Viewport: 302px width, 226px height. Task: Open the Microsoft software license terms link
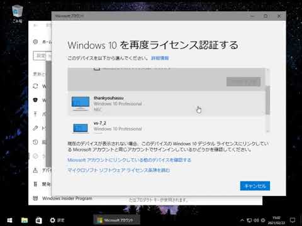point(119,170)
